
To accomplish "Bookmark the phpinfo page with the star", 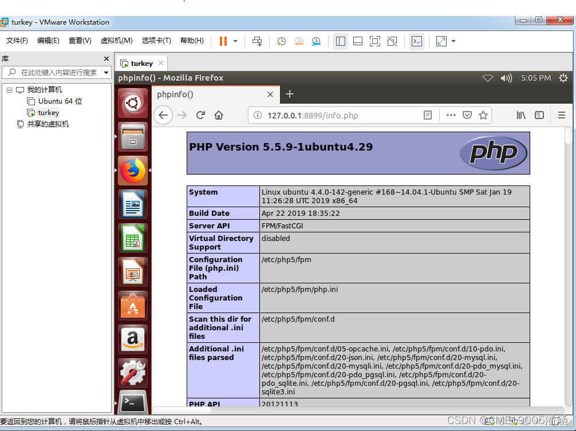I will tap(484, 115).
